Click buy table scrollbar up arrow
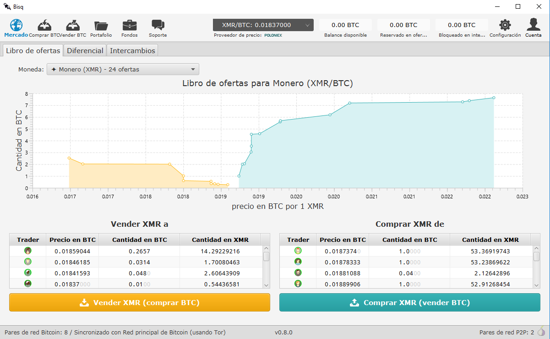Viewport: 550px width, 339px height. click(536, 249)
